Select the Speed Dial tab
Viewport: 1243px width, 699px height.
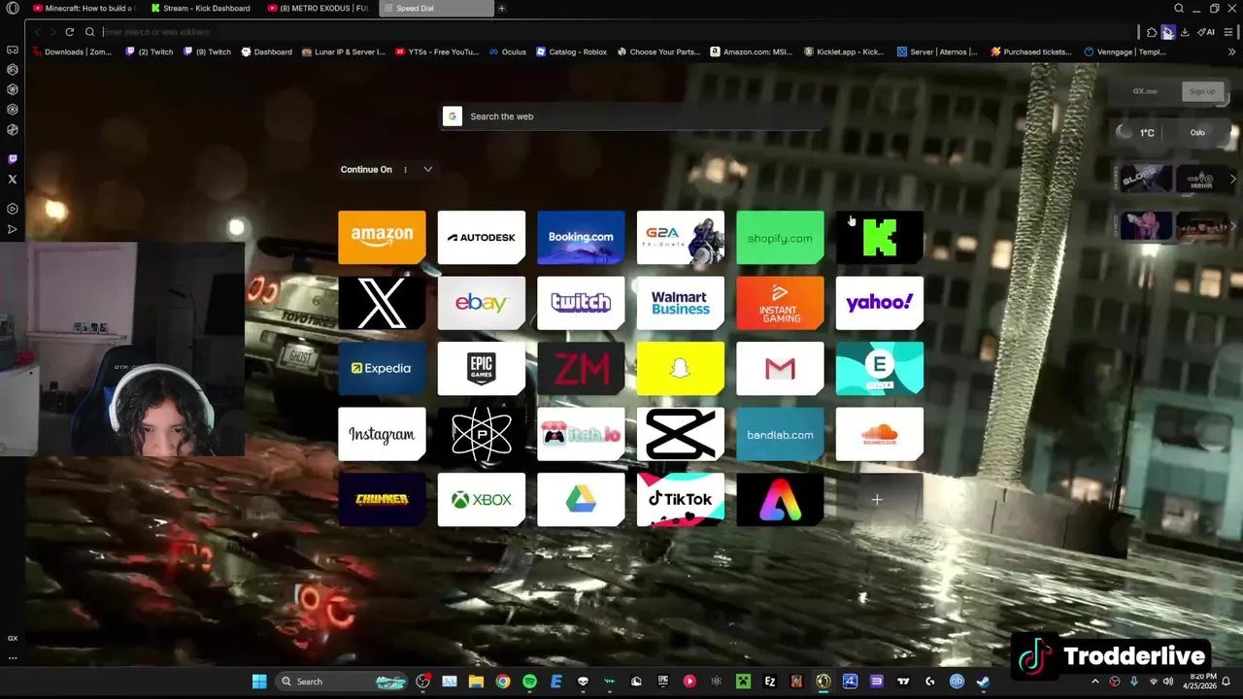pyautogui.click(x=434, y=8)
